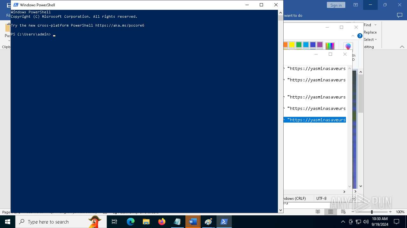Adjust the Word zoom slider handle
Image resolution: width=407 pixels, height=228 pixels.
click(x=372, y=212)
